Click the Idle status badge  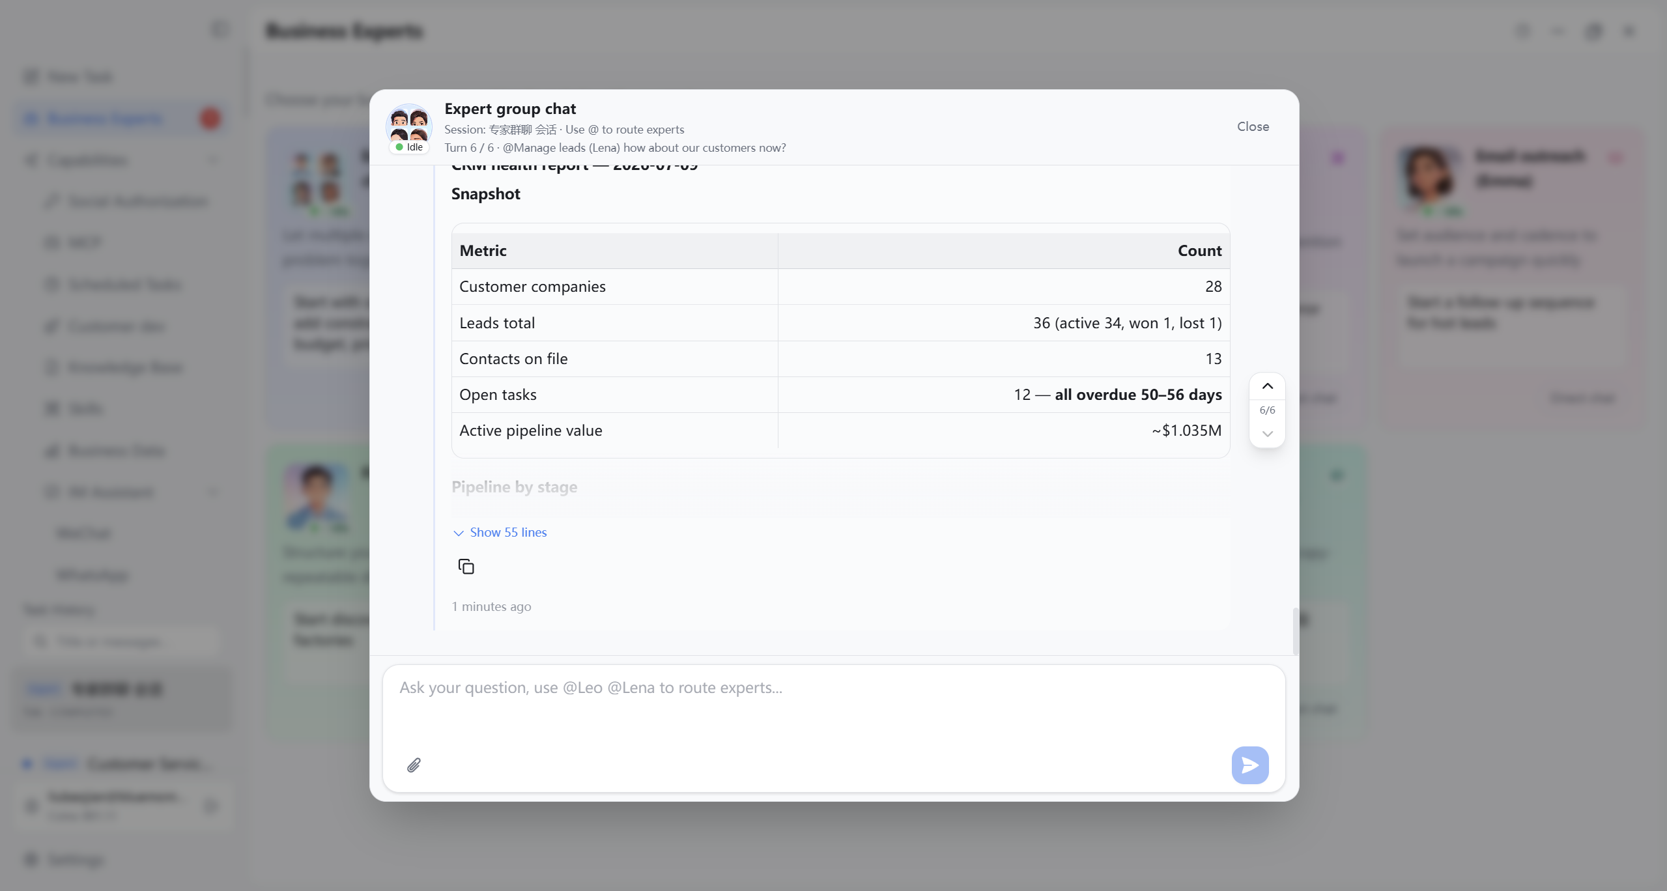tap(409, 147)
